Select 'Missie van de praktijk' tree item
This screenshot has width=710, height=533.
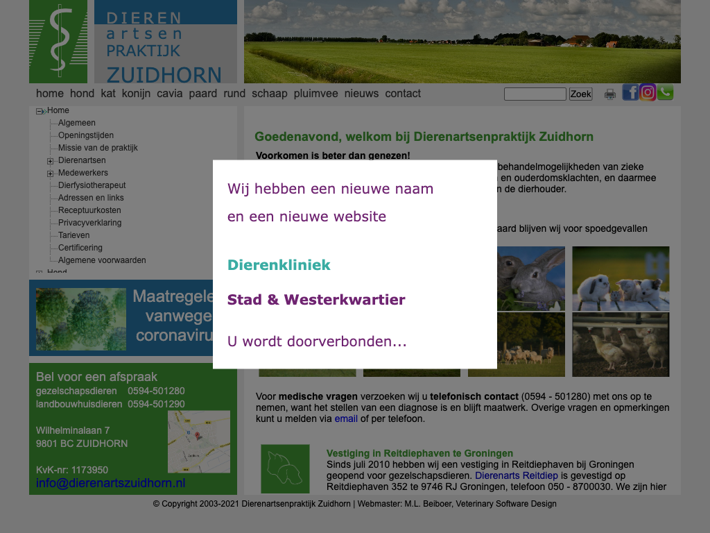pos(98,148)
